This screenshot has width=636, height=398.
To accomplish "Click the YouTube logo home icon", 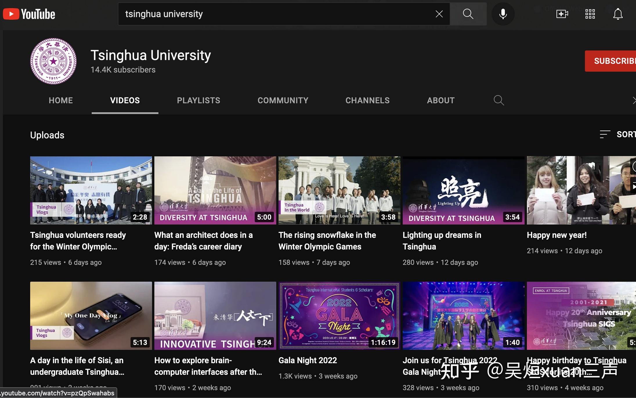I will pyautogui.click(x=29, y=14).
